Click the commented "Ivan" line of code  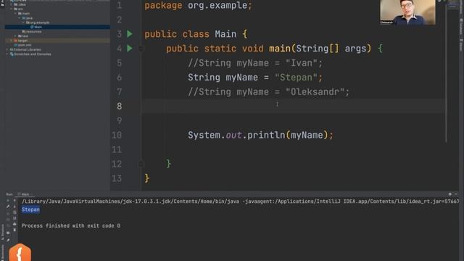point(254,63)
